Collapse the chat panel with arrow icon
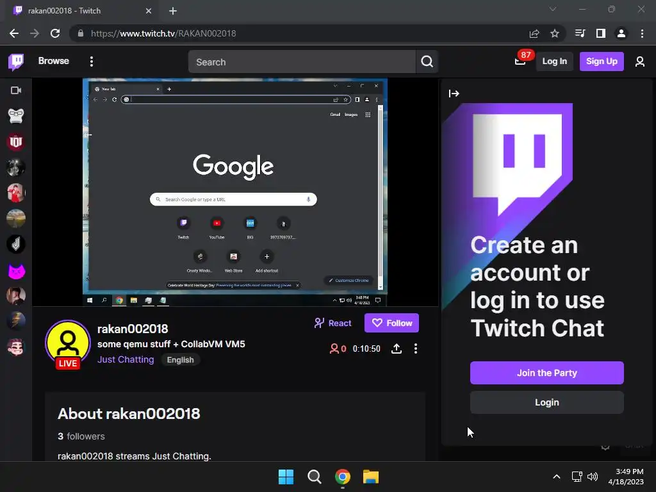 (454, 94)
